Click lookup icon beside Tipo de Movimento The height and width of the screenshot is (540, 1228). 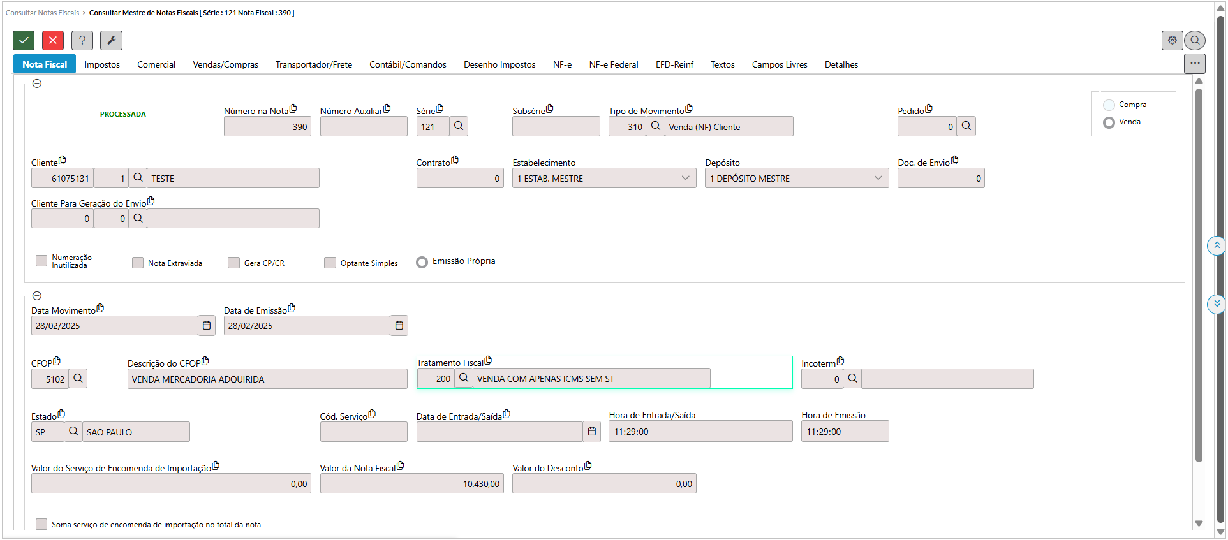pos(655,126)
